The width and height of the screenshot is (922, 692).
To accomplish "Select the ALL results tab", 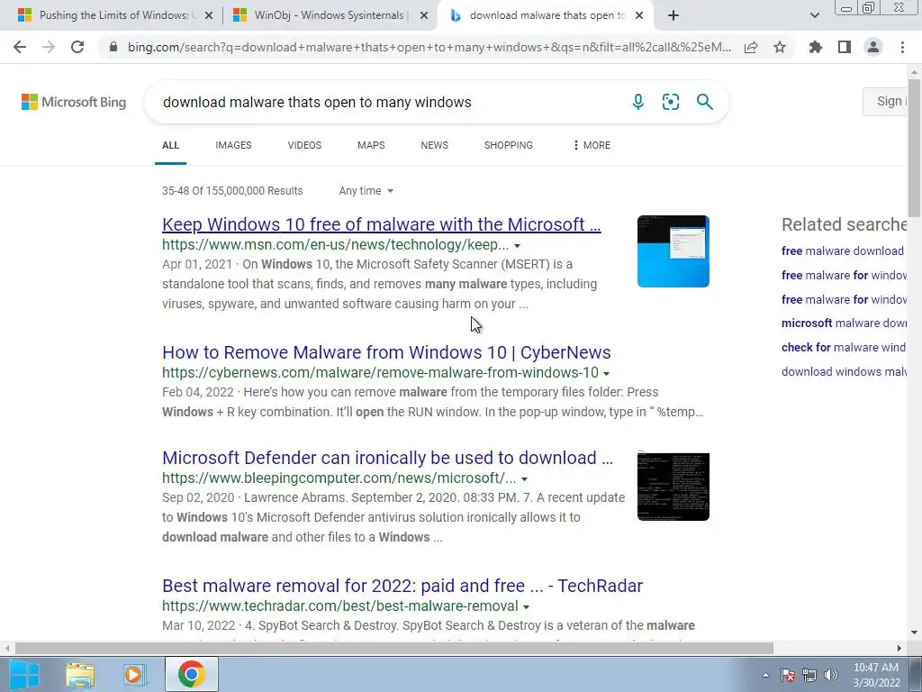I will coord(170,145).
